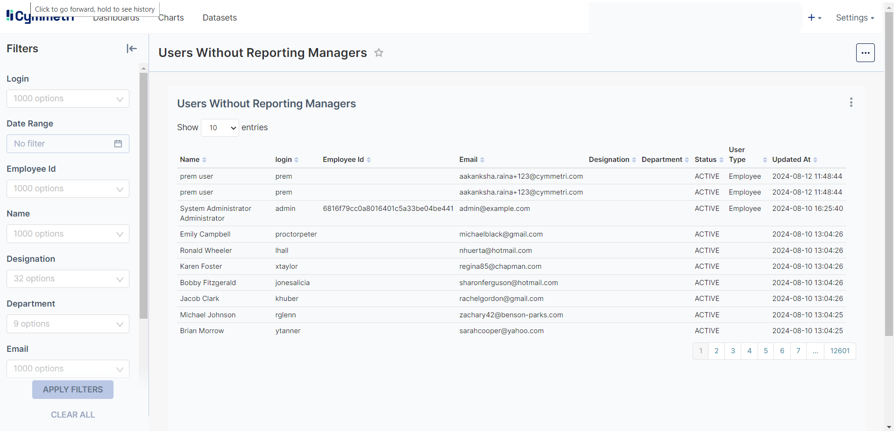Go to the Datasets tab
Viewport: 894px width, 433px height.
[x=220, y=18]
